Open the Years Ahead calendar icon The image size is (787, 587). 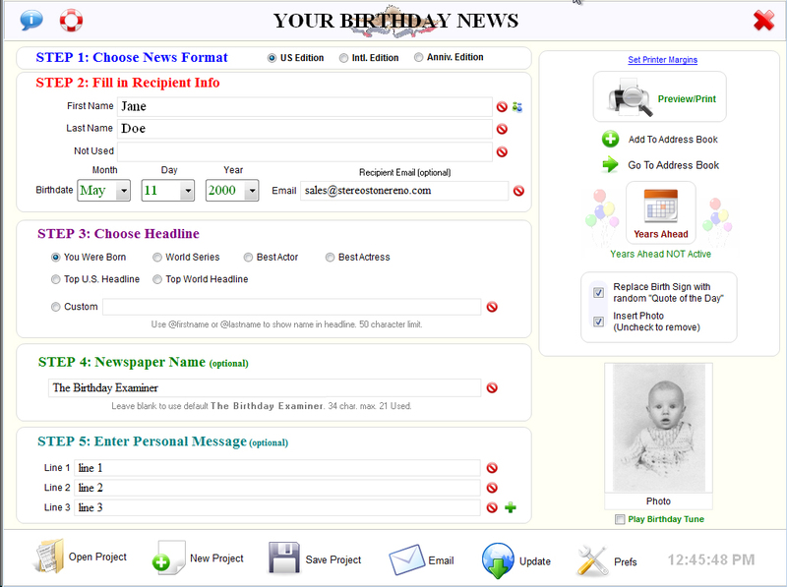coord(660,206)
